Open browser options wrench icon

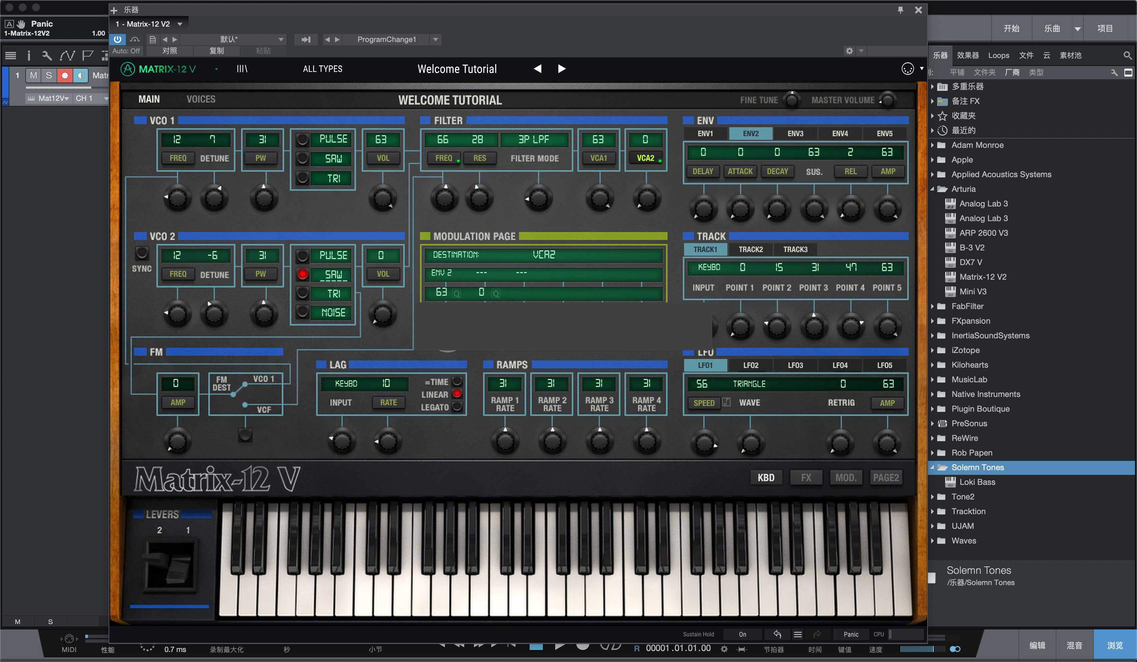[x=1114, y=72]
